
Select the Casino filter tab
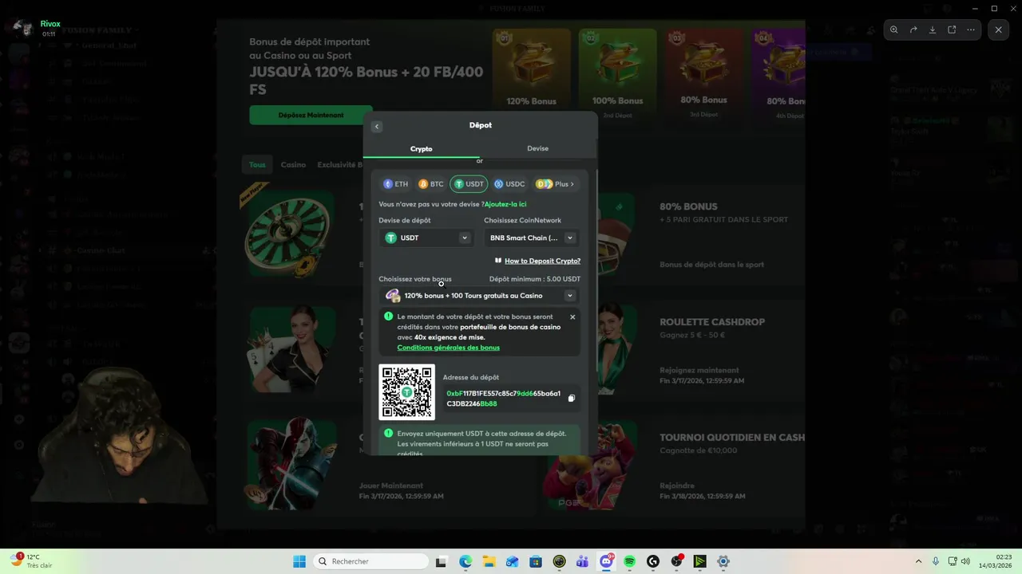[x=293, y=165]
